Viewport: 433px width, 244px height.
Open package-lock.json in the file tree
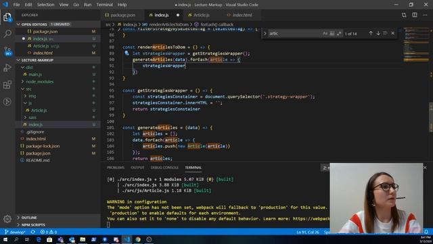(x=58, y=146)
